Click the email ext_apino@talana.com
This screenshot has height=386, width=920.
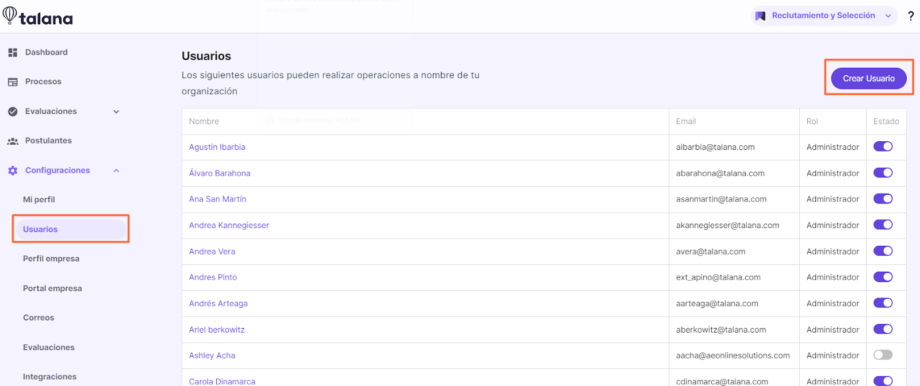click(718, 277)
